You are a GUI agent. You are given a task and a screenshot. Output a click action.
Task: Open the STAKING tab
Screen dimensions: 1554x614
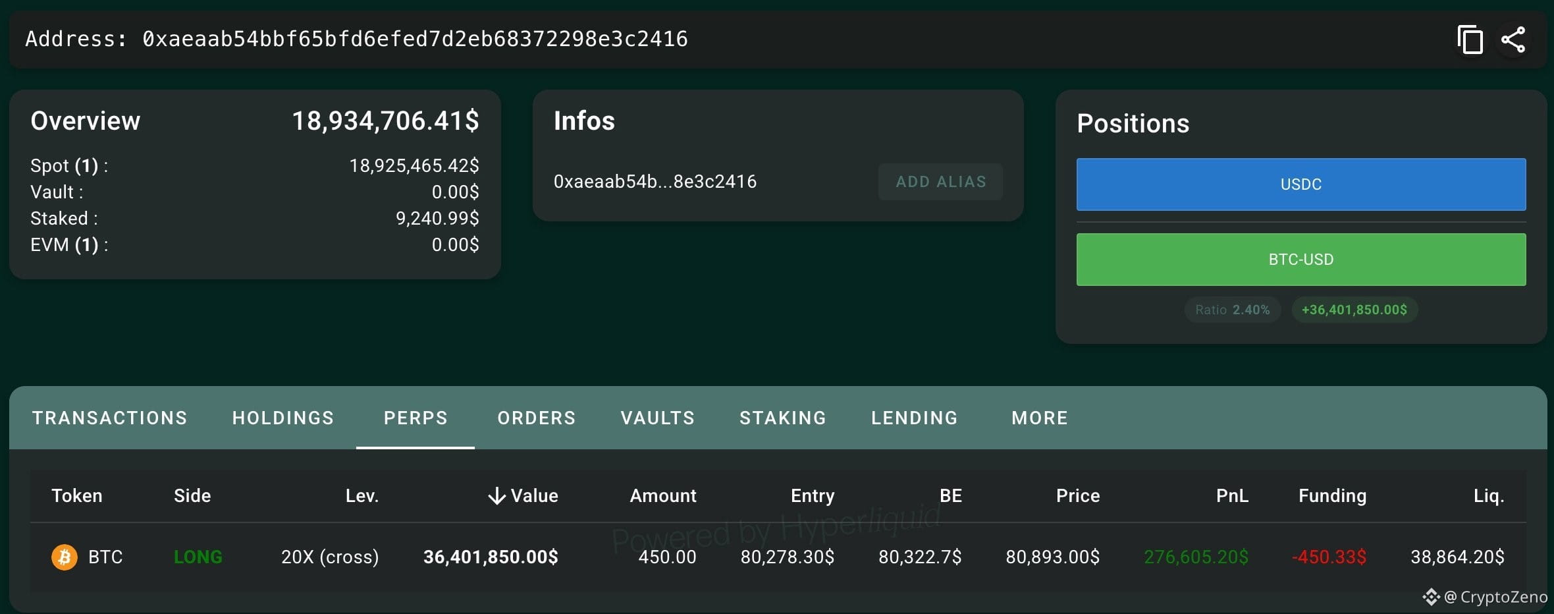(x=783, y=418)
